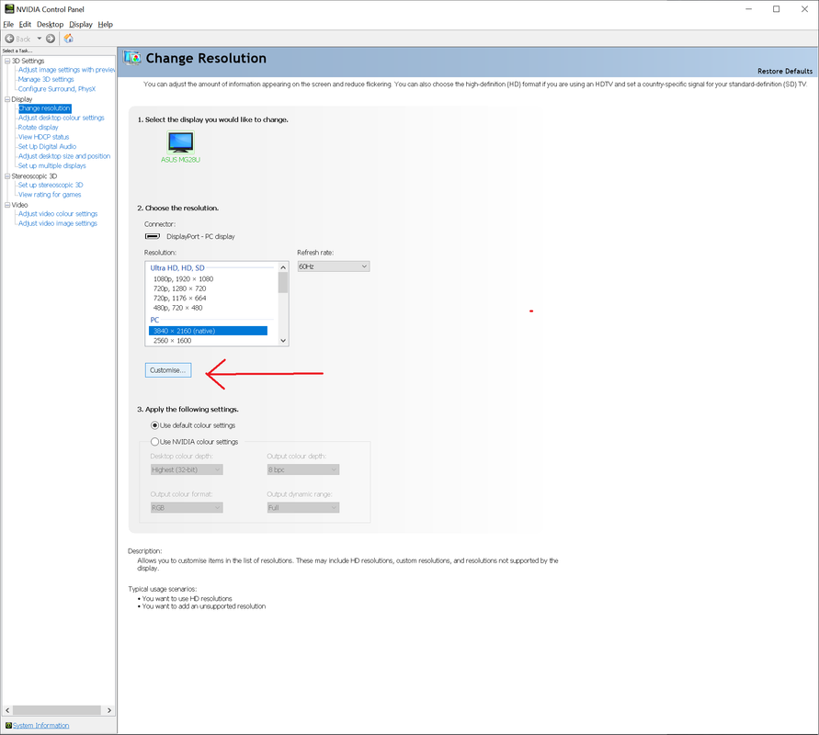Select Use default colour settings radio
Viewport: 819px width, 735px height.
(x=154, y=424)
